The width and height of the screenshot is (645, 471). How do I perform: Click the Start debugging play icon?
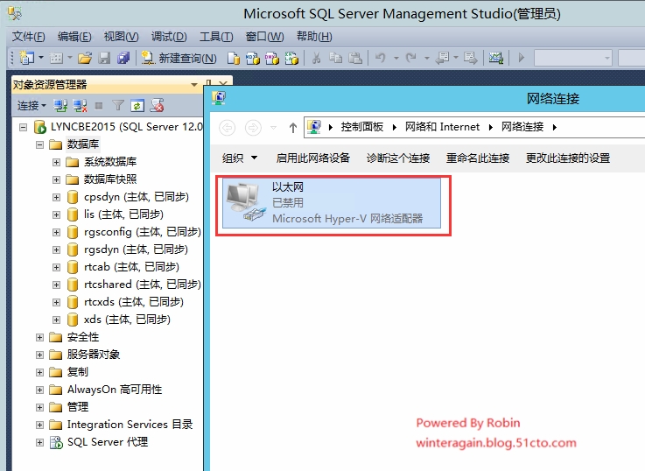pos(522,58)
